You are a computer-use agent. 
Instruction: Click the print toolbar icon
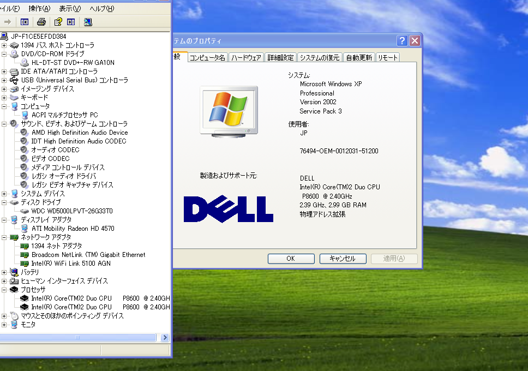coord(41,22)
